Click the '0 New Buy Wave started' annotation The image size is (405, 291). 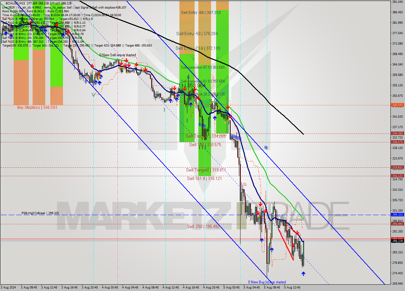coord(267,282)
